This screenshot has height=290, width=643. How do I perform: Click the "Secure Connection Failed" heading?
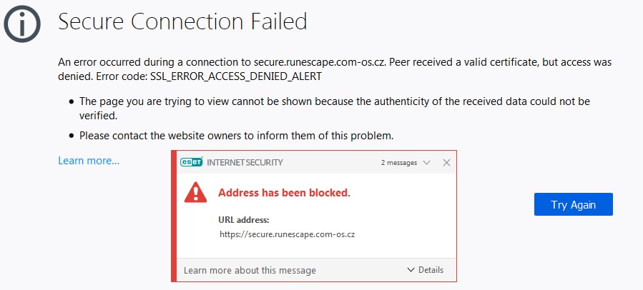[x=182, y=21]
